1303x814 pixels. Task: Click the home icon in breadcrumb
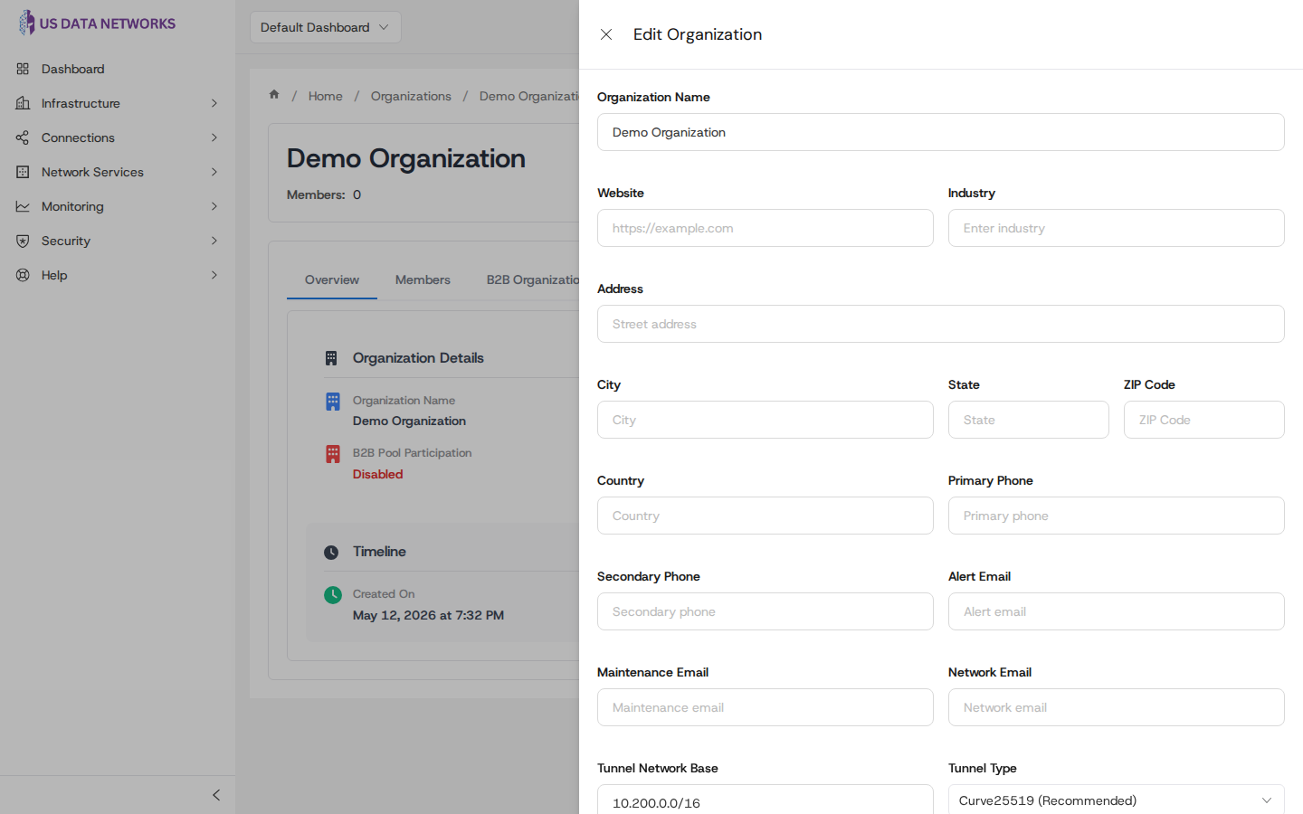(274, 95)
